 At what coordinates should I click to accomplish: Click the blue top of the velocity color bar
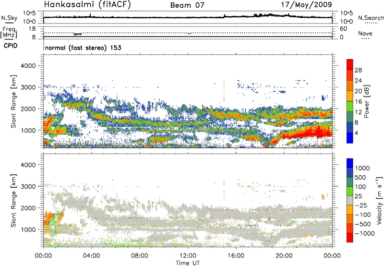pos(350,163)
